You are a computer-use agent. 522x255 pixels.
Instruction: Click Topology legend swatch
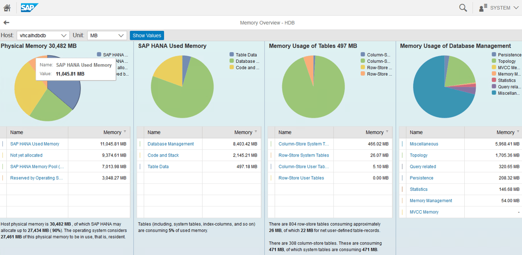click(494, 61)
